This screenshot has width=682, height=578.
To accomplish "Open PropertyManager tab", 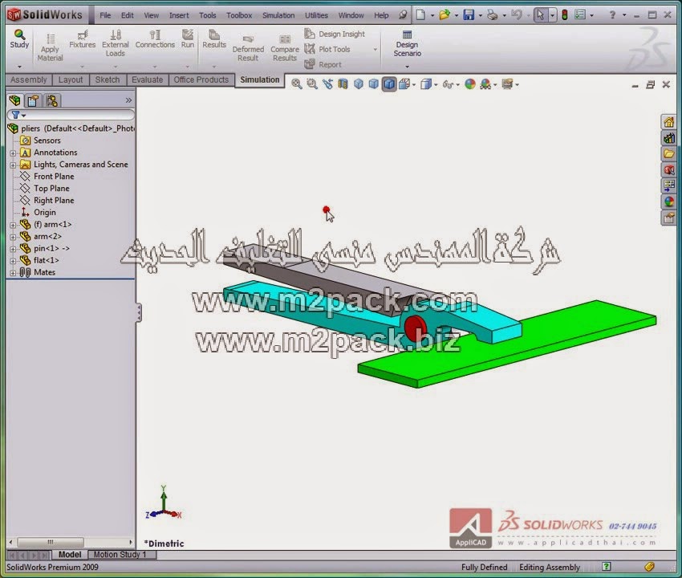I will tap(33, 100).
